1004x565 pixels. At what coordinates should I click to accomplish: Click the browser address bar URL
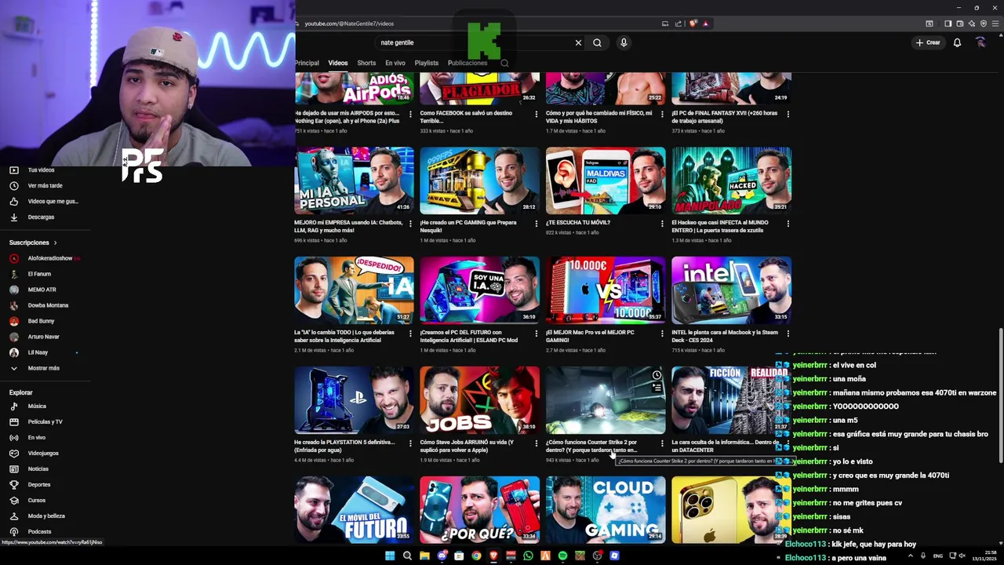point(349,24)
